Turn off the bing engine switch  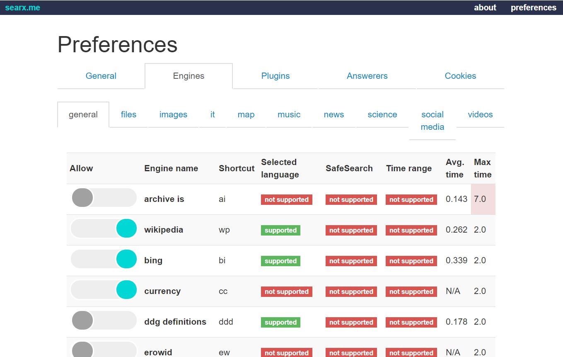coord(104,259)
